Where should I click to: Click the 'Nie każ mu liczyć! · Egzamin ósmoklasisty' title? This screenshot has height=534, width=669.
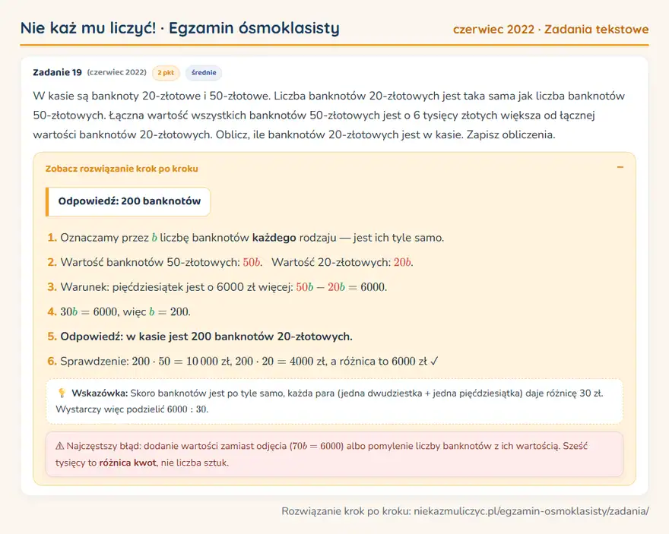[x=180, y=28]
